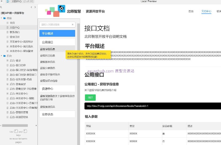This screenshot has width=221, height=145.
Task: Click sidebar scrollbar right arrow
Action: pos(36,125)
